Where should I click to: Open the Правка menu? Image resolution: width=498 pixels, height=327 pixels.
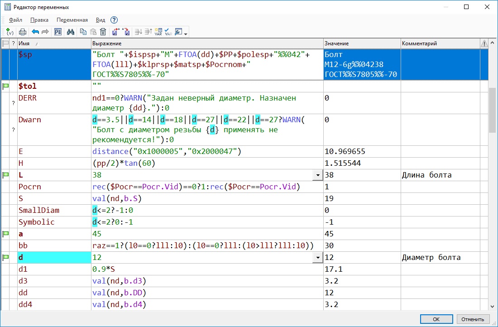tap(39, 20)
